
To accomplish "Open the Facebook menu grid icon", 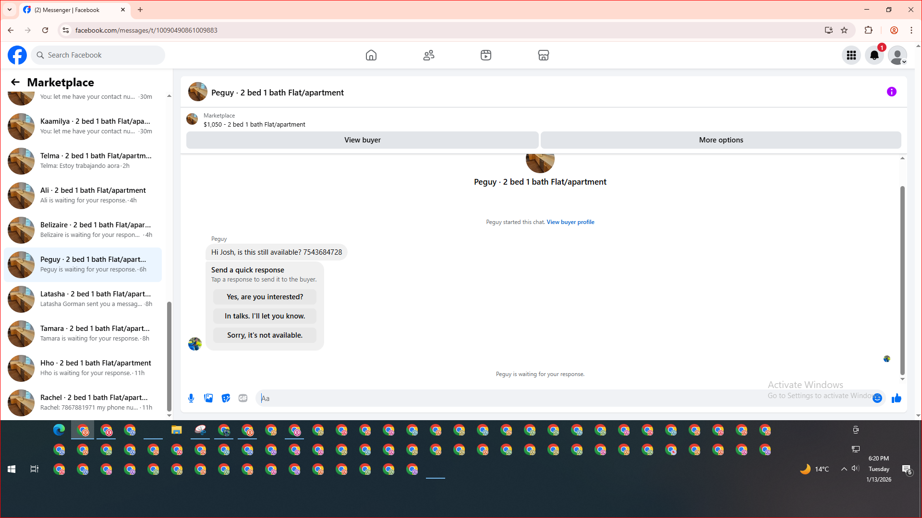I will (x=851, y=55).
